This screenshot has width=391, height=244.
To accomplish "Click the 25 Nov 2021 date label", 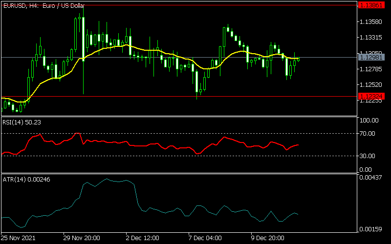I will point(18,238).
